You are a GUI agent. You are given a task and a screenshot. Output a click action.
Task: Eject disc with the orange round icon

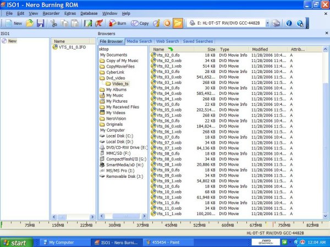pyautogui.click(x=167, y=23)
